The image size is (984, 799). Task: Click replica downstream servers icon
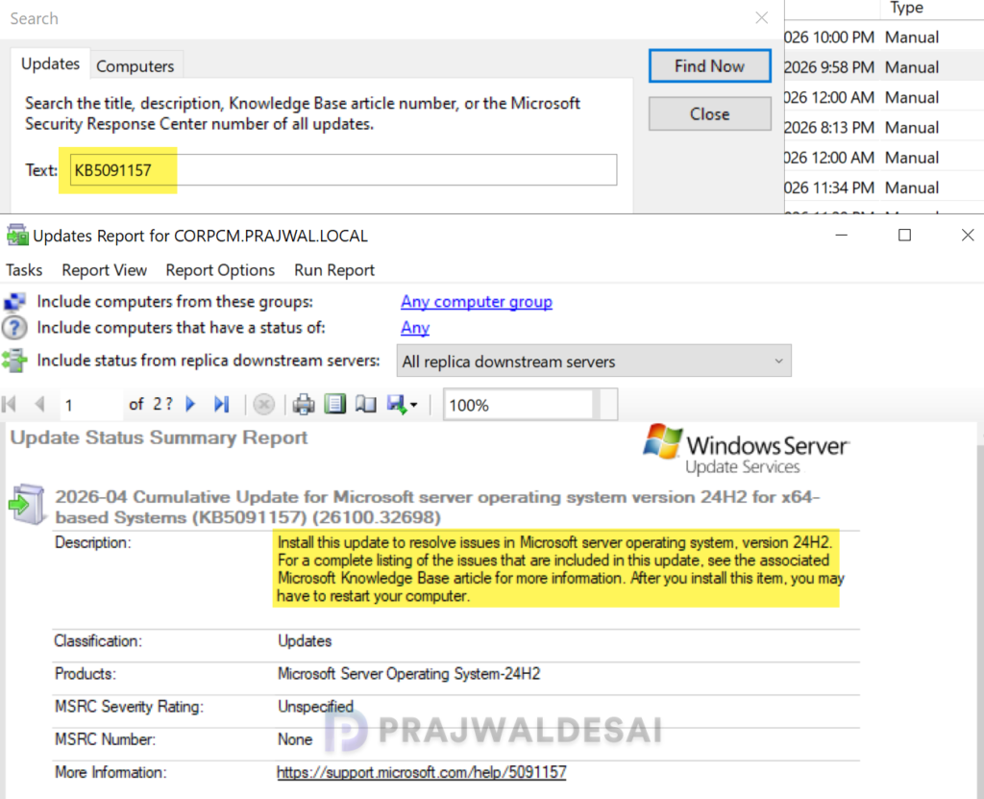(14, 361)
